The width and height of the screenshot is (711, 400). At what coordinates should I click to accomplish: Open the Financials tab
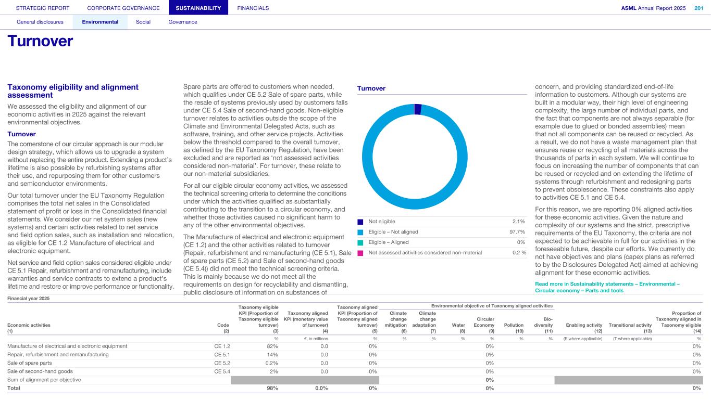coord(253,8)
